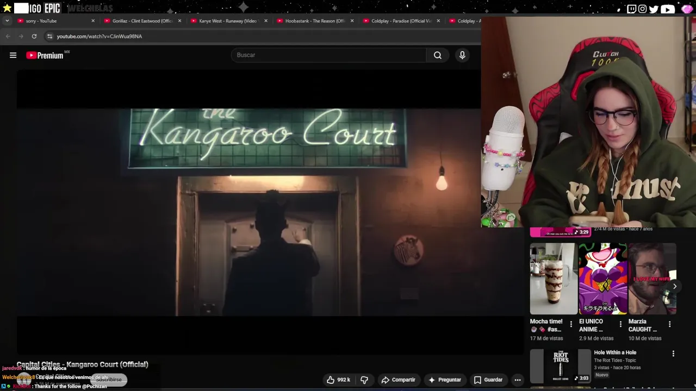Image resolution: width=696 pixels, height=391 pixels.
Task: Close the Kanye West - Runaway tab
Action: (x=266, y=21)
